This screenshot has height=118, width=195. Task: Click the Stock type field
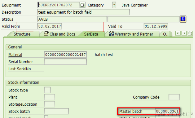pos(47,90)
